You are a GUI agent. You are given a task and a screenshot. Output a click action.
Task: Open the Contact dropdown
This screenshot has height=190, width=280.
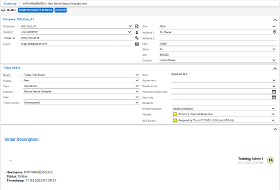130,32
